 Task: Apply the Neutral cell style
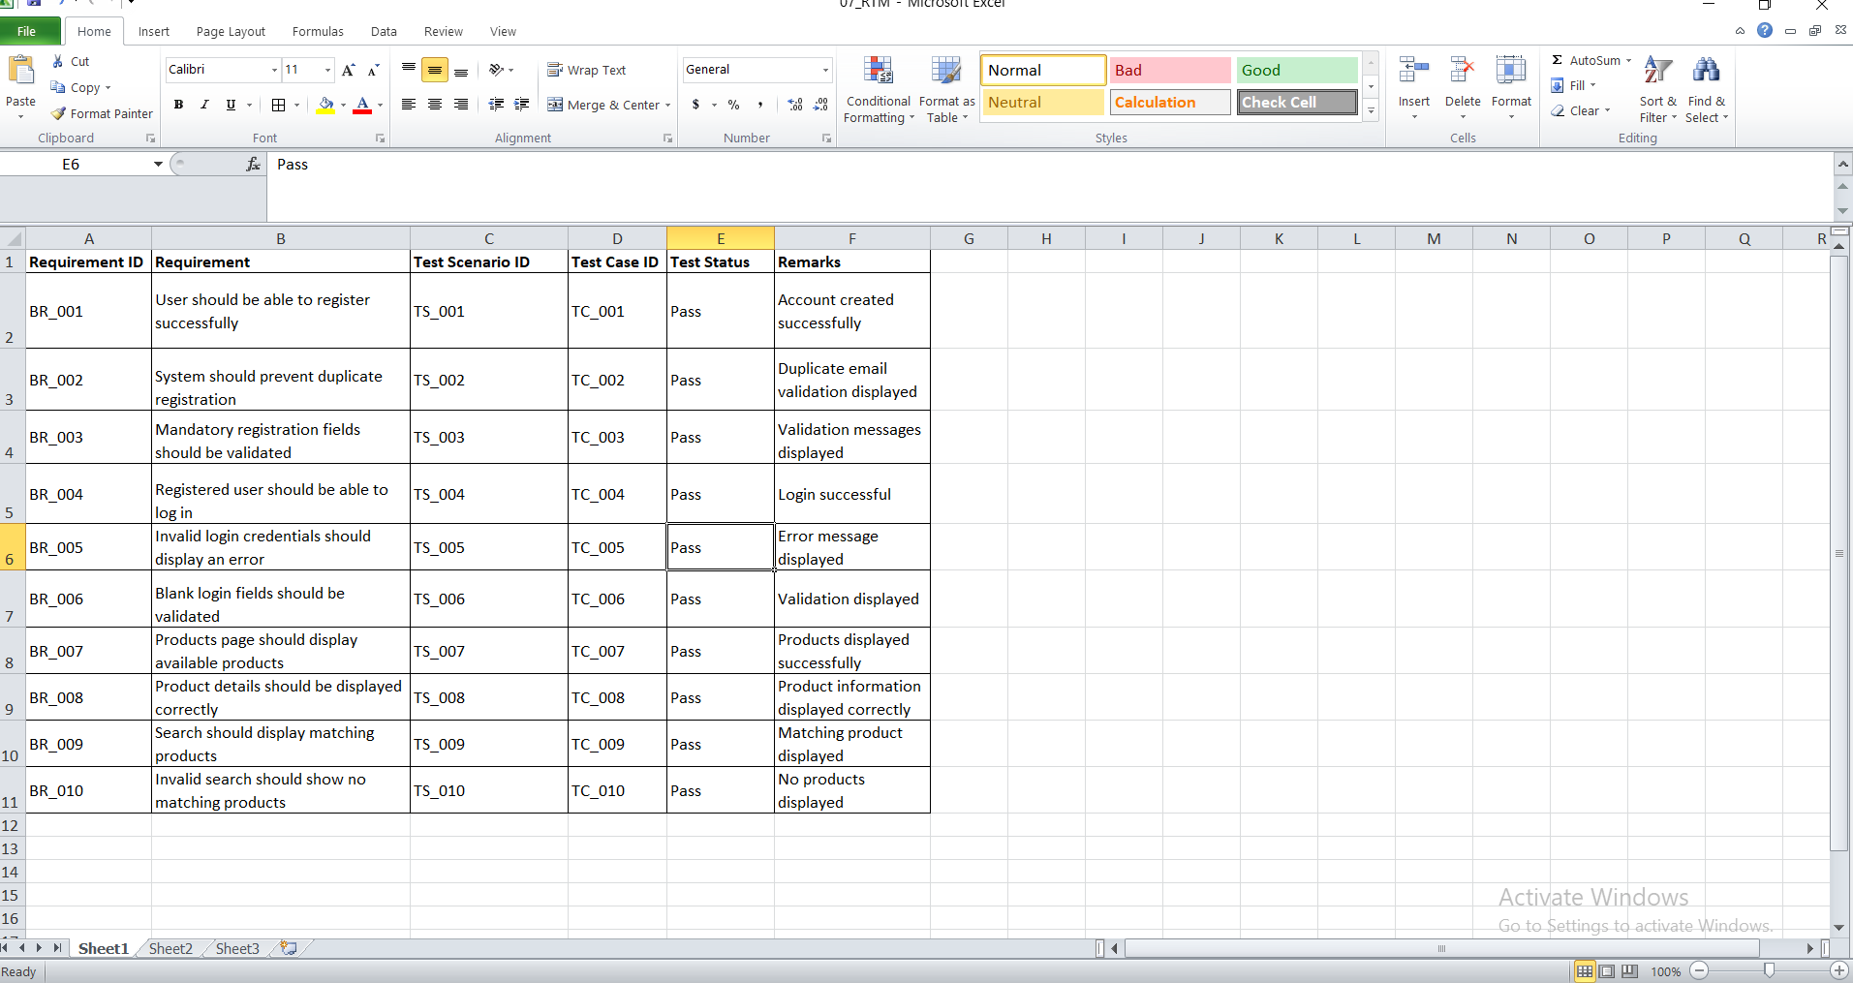coord(1043,102)
